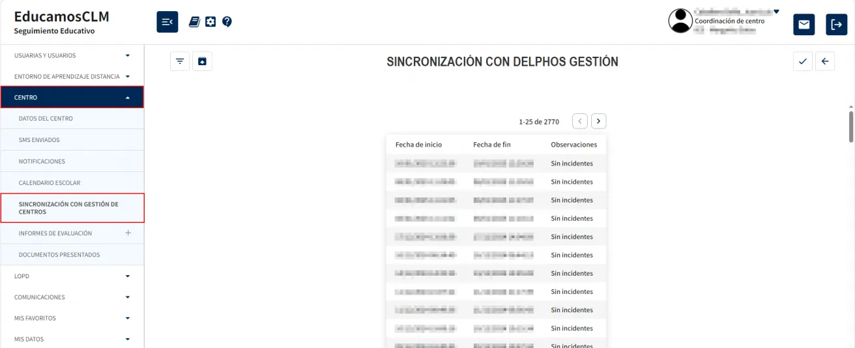Collapse the sidebar menu with the toggle button
855x348 pixels.
coord(167,22)
